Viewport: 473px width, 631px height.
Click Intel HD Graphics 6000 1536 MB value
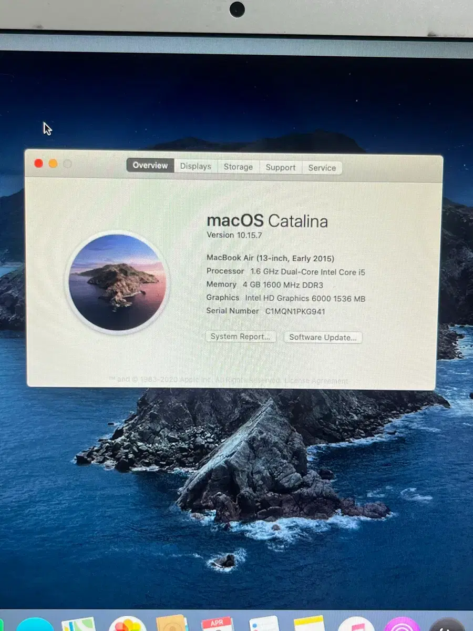pyautogui.click(x=305, y=298)
